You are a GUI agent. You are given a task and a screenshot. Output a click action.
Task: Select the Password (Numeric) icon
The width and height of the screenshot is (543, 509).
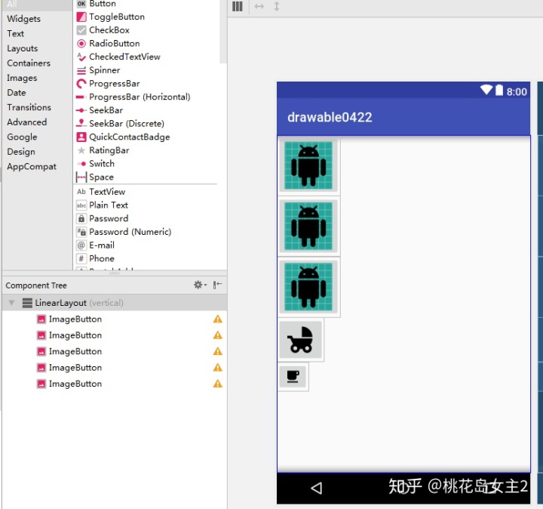pos(81,232)
